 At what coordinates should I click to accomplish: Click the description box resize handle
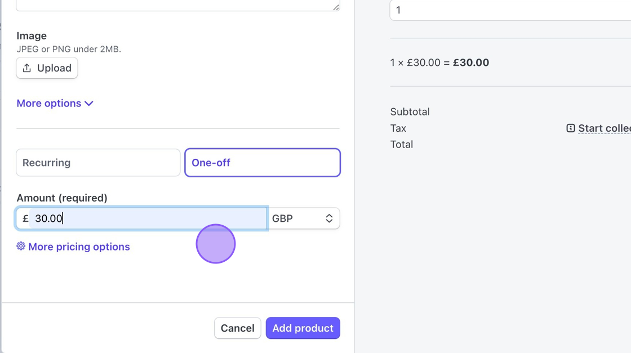pos(336,7)
